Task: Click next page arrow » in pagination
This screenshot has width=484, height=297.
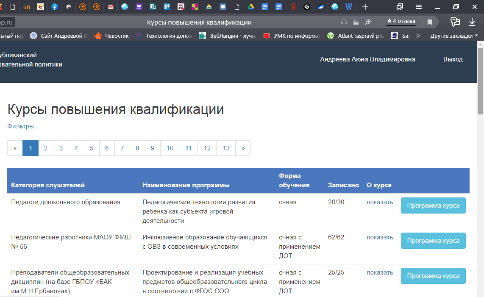Action: point(243,148)
